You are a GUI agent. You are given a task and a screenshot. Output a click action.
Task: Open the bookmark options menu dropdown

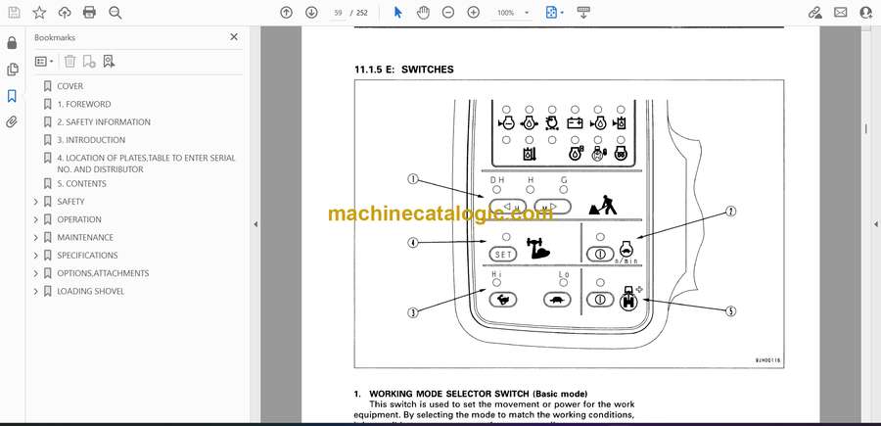click(44, 62)
